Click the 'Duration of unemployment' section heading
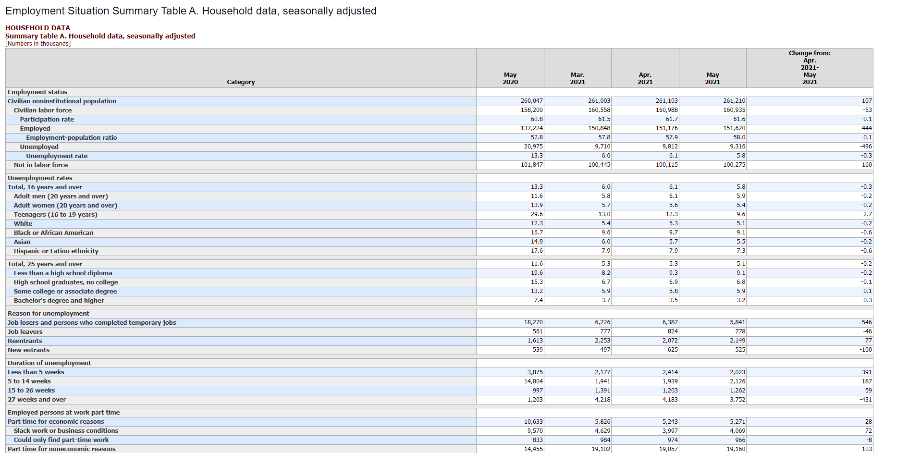The height and width of the screenshot is (453, 897). [49, 363]
